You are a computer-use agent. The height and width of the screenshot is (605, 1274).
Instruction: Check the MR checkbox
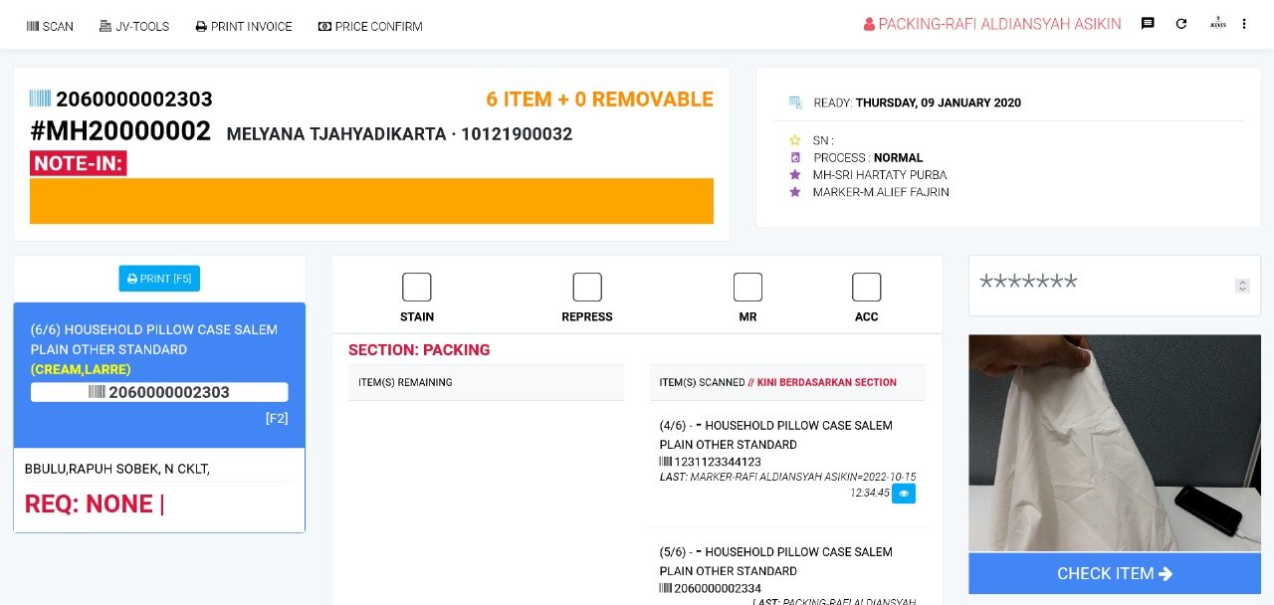pos(747,288)
